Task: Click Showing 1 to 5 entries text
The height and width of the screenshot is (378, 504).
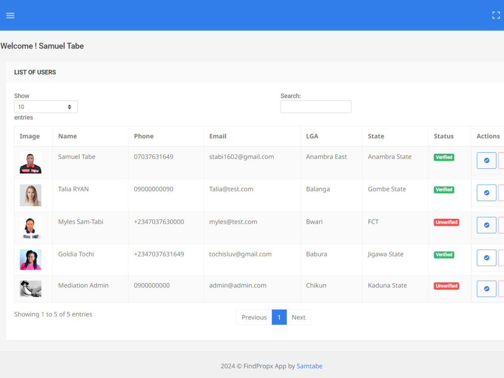Action: tap(53, 314)
